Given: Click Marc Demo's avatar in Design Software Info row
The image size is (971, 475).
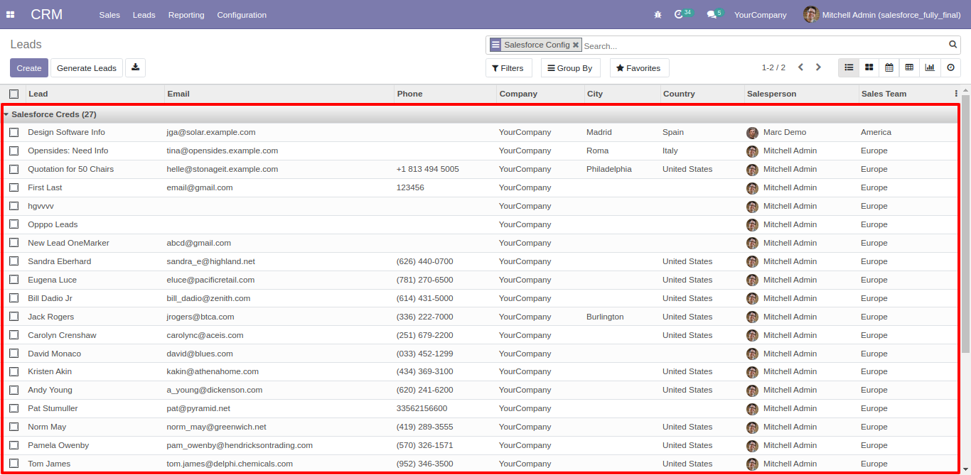Looking at the screenshot, I should pyautogui.click(x=752, y=133).
